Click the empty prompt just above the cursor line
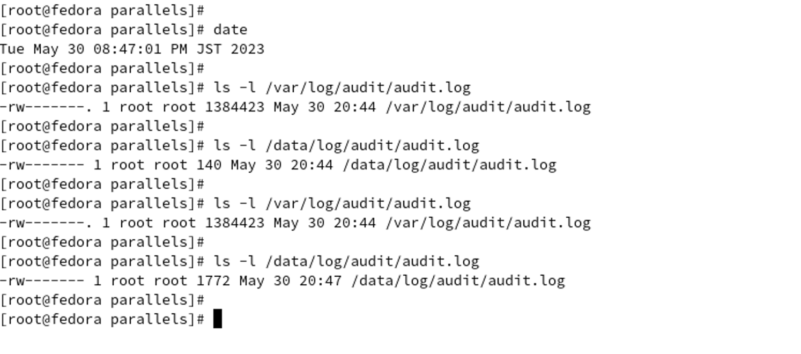Image resolution: width=801 pixels, height=354 pixels. 102,300
